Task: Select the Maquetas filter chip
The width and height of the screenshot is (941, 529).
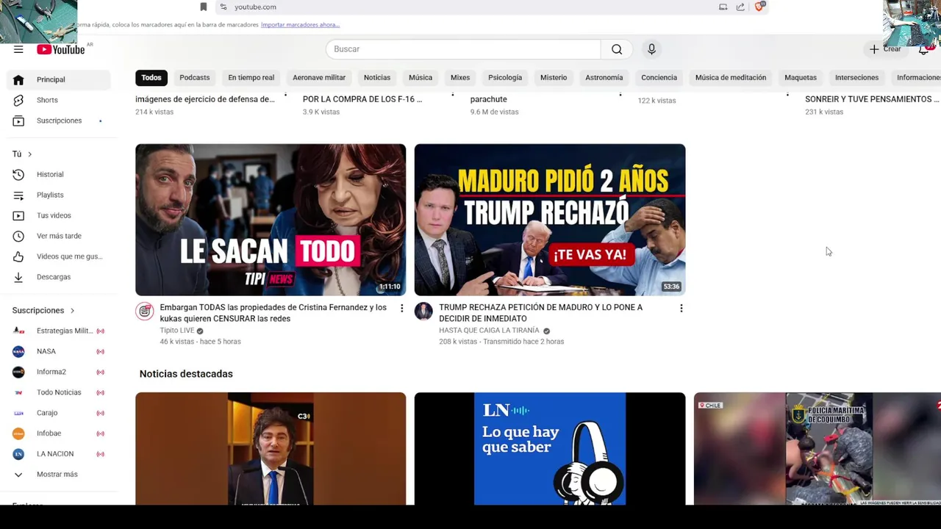Action: point(801,77)
